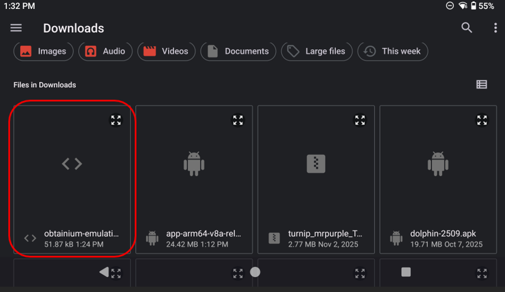The image size is (505, 292).
Task: Filter by Videos chip
Action: point(166,51)
